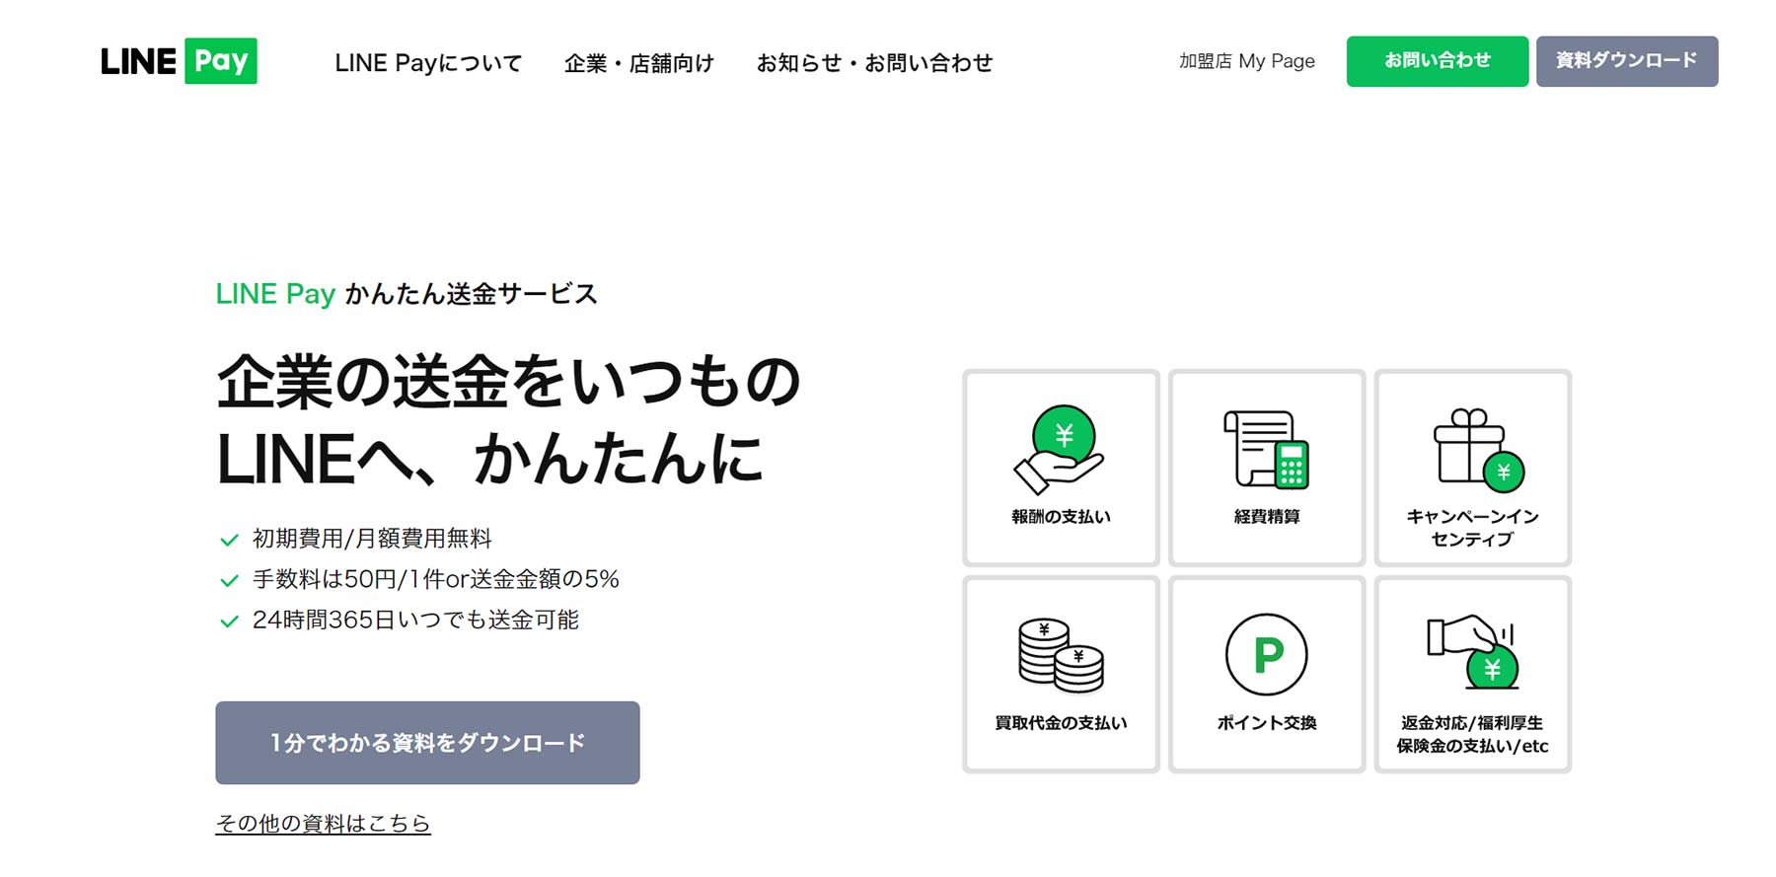The width and height of the screenshot is (1776, 877).
Task: Select the 経費精算 card label
Action: coord(1267,517)
